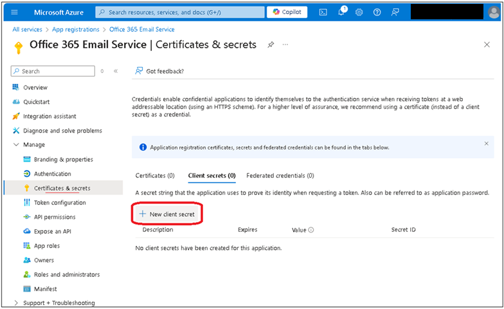Go to All services breadcrumb
Image resolution: width=504 pixels, height=309 pixels.
tap(27, 30)
